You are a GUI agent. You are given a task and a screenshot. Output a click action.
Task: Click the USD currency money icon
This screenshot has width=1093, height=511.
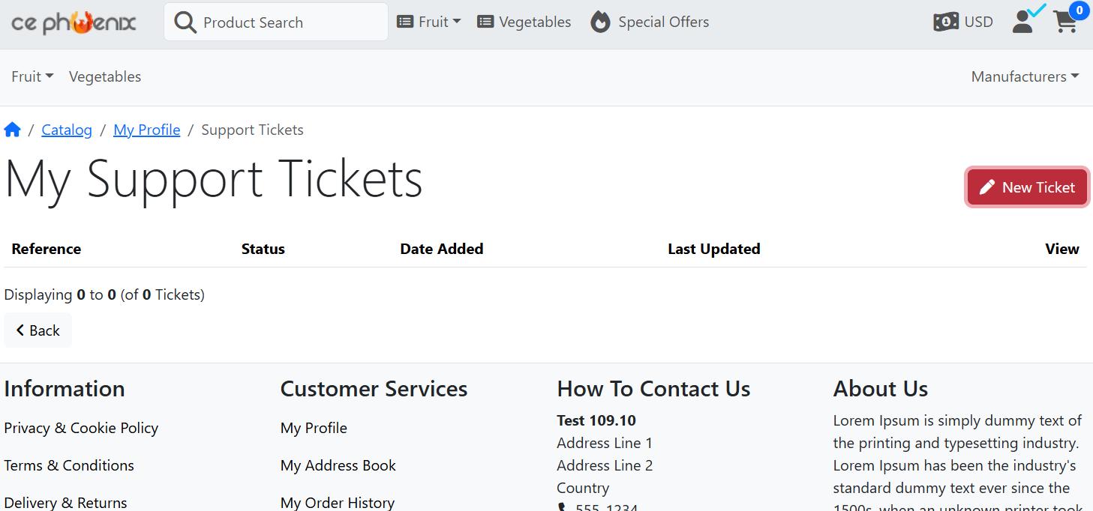pyautogui.click(x=946, y=22)
